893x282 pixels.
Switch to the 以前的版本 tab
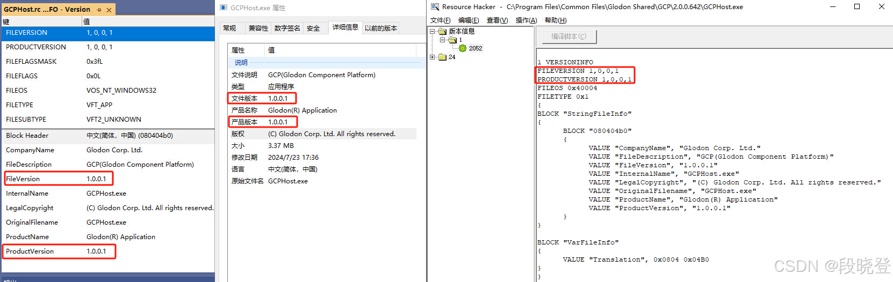click(381, 28)
